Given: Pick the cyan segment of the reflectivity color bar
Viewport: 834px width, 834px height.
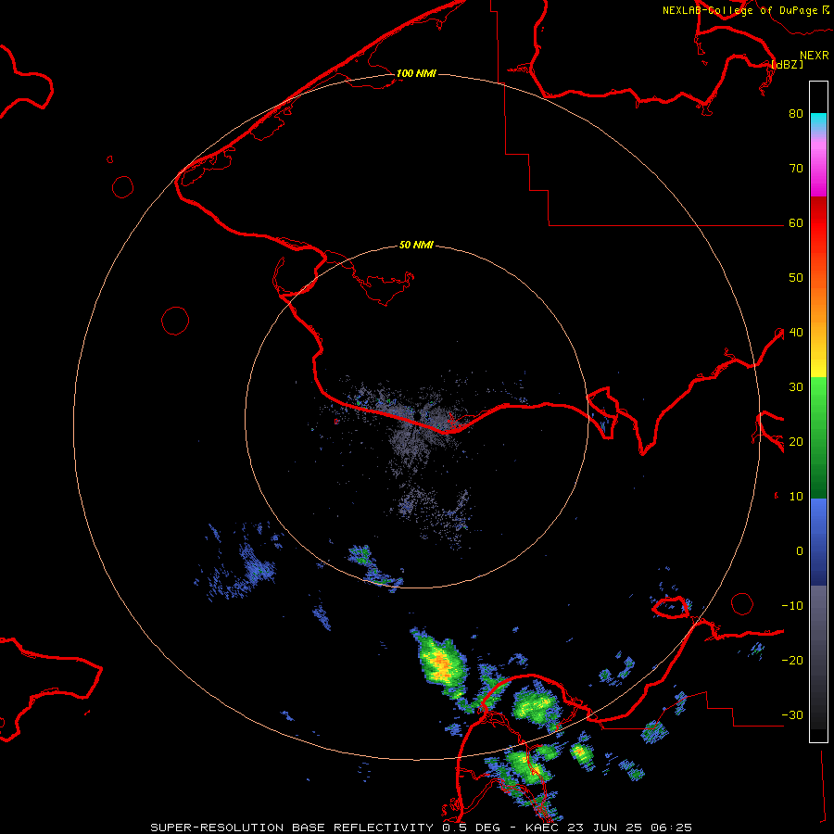Looking at the screenshot, I should tap(818, 122).
